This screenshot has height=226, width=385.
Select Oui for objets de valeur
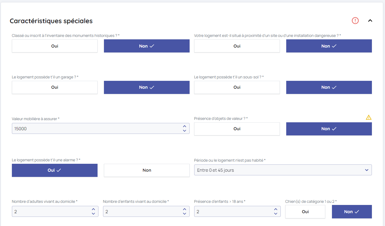coord(237,129)
